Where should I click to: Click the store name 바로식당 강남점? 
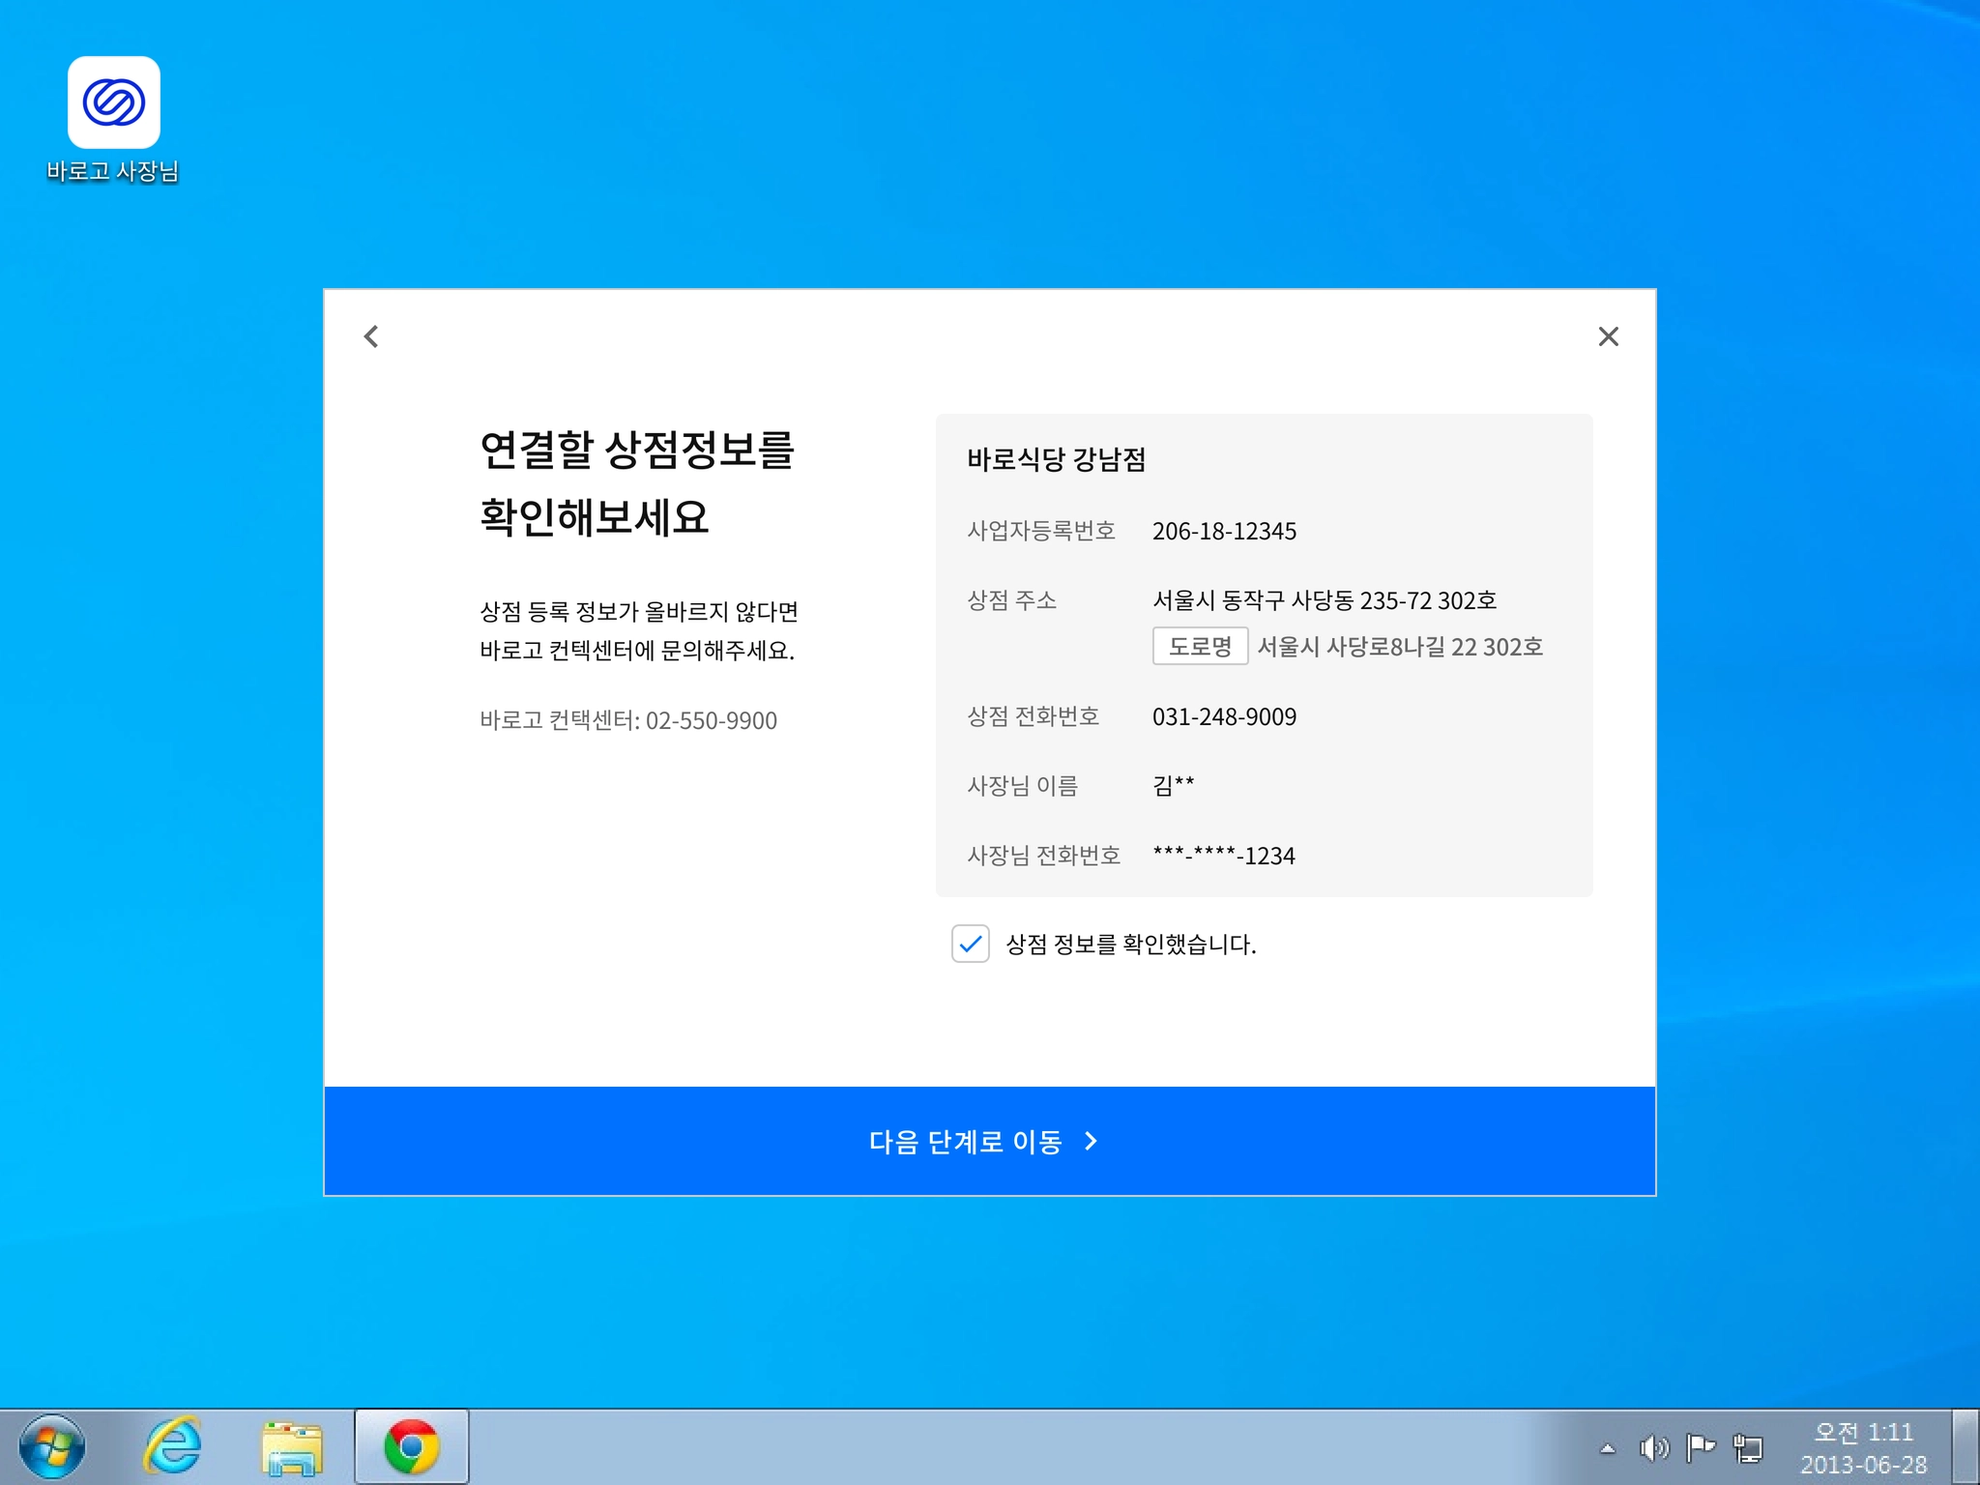pos(1056,459)
